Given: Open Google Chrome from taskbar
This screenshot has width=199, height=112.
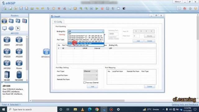Looking at the screenshot, I should tap(97, 109).
